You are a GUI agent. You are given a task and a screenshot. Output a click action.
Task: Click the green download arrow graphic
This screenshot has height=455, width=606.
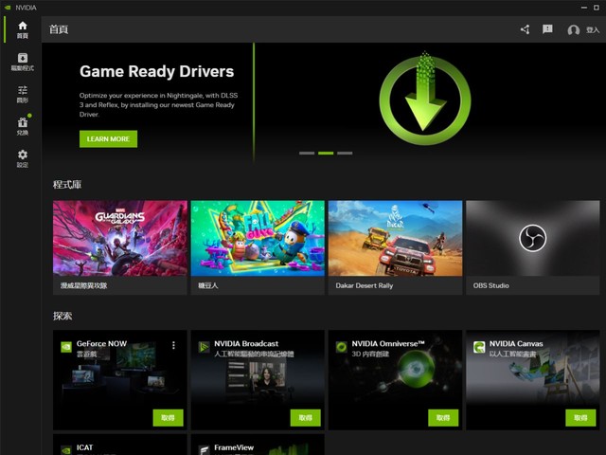click(x=425, y=99)
